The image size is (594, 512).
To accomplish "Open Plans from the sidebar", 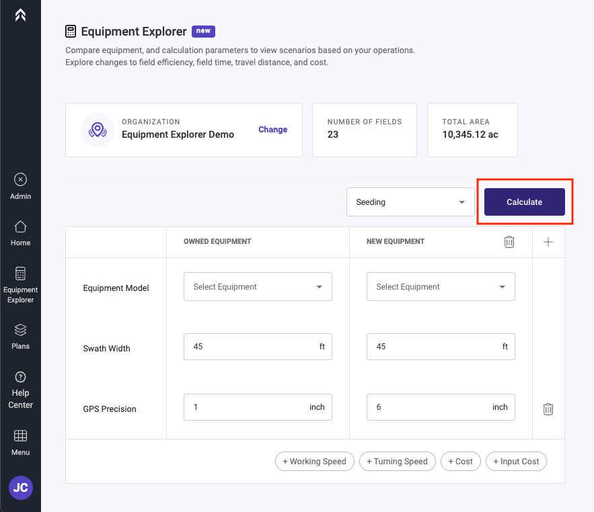I will point(20,337).
